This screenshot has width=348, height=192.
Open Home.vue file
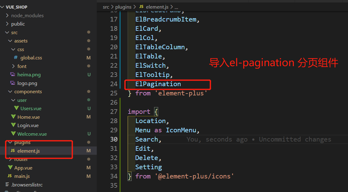[28, 117]
